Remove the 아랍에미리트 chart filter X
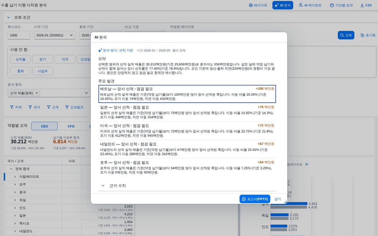378x236 pixels. (x=306, y=165)
